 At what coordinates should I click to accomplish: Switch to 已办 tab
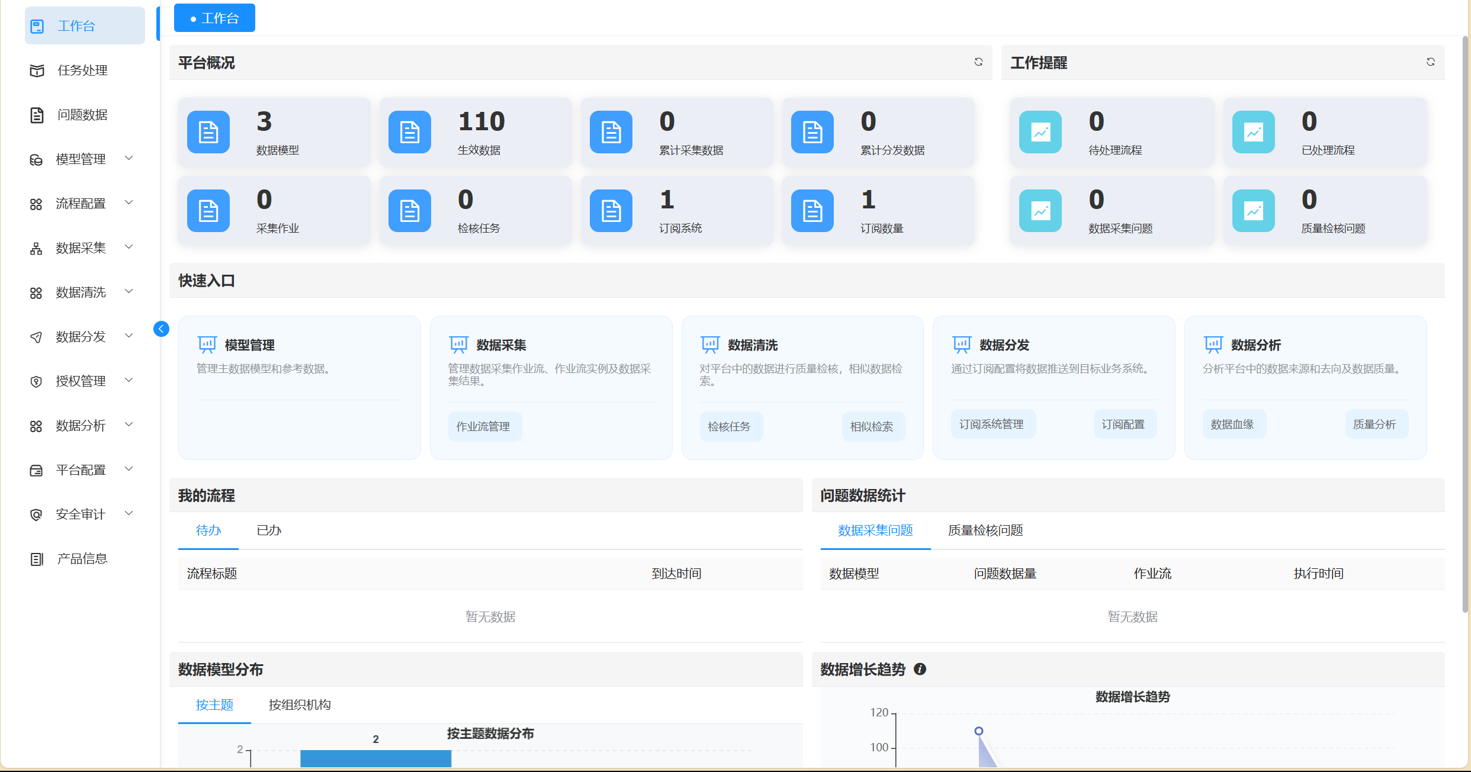[269, 530]
